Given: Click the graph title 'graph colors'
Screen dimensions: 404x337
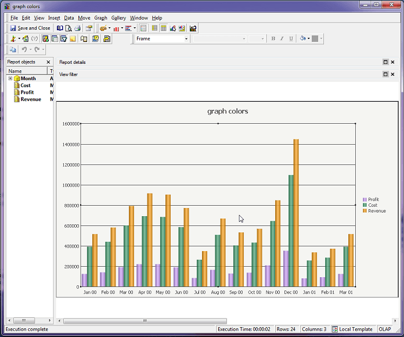Looking at the screenshot, I should 228,111.
